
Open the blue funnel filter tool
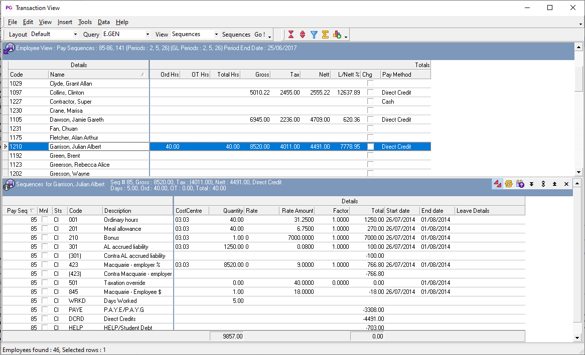point(314,35)
